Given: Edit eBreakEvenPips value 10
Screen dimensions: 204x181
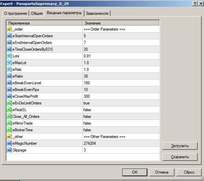Looking at the screenshot, I should coord(121,90).
